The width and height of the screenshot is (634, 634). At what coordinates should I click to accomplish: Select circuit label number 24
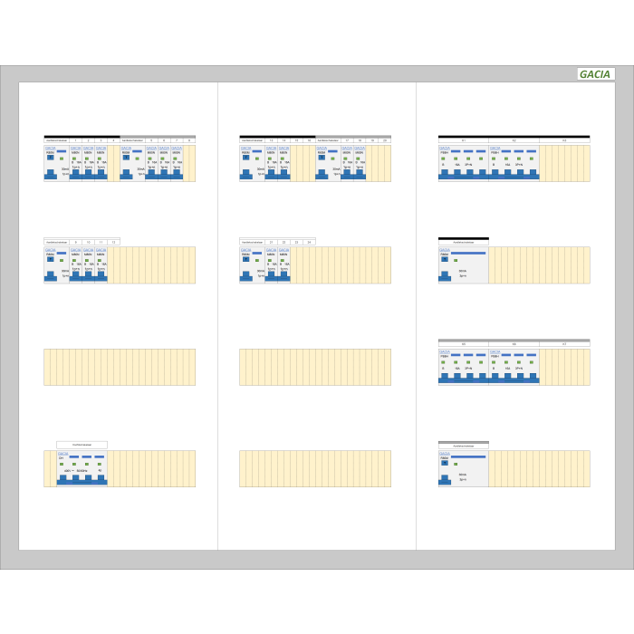pyautogui.click(x=309, y=243)
